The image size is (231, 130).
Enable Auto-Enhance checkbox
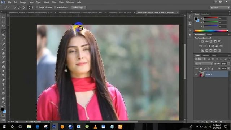(55, 8)
